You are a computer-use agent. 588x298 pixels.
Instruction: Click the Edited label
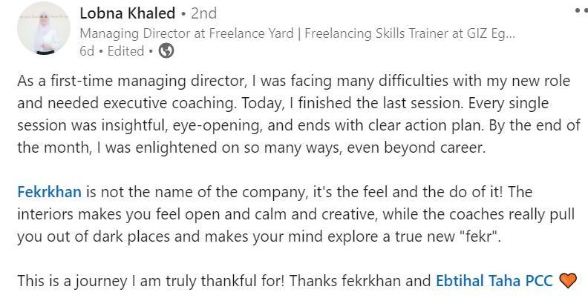point(125,51)
